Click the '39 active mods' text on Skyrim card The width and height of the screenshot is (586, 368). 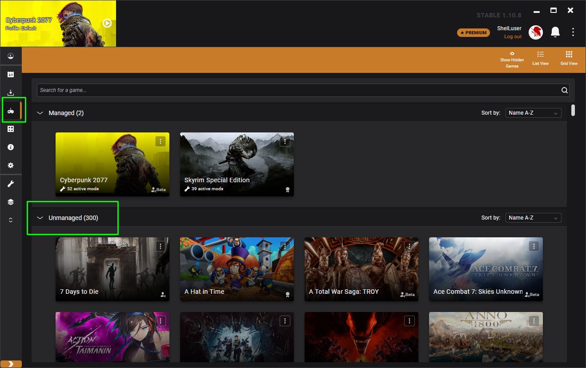207,189
